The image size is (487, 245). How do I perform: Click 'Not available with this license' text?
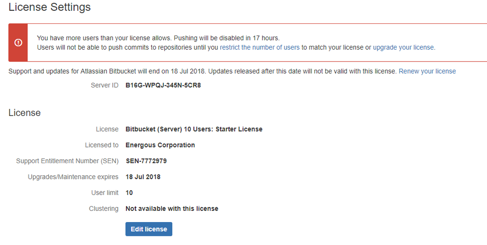[172, 208]
